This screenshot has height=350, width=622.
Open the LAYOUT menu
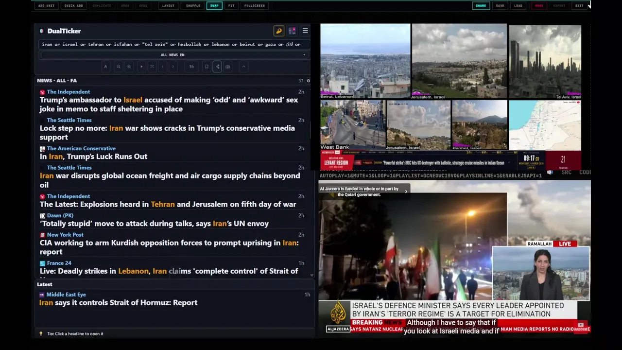[x=168, y=6]
